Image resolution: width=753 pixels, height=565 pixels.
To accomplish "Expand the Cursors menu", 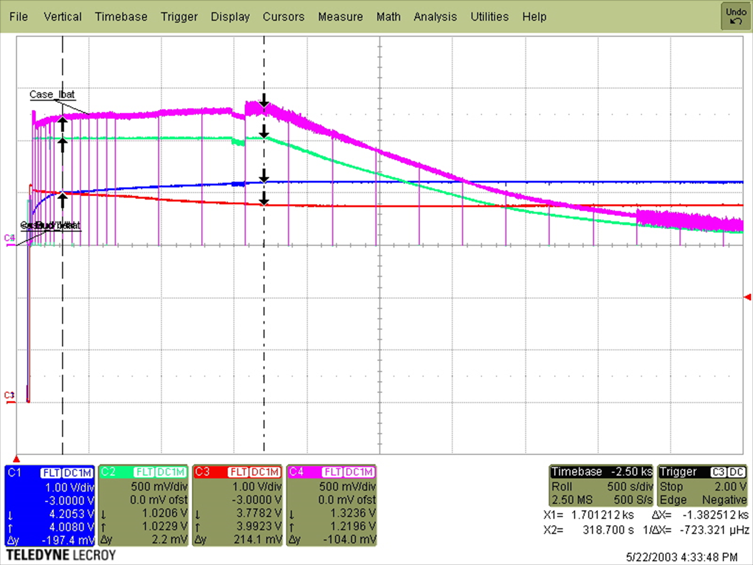I will (x=283, y=17).
